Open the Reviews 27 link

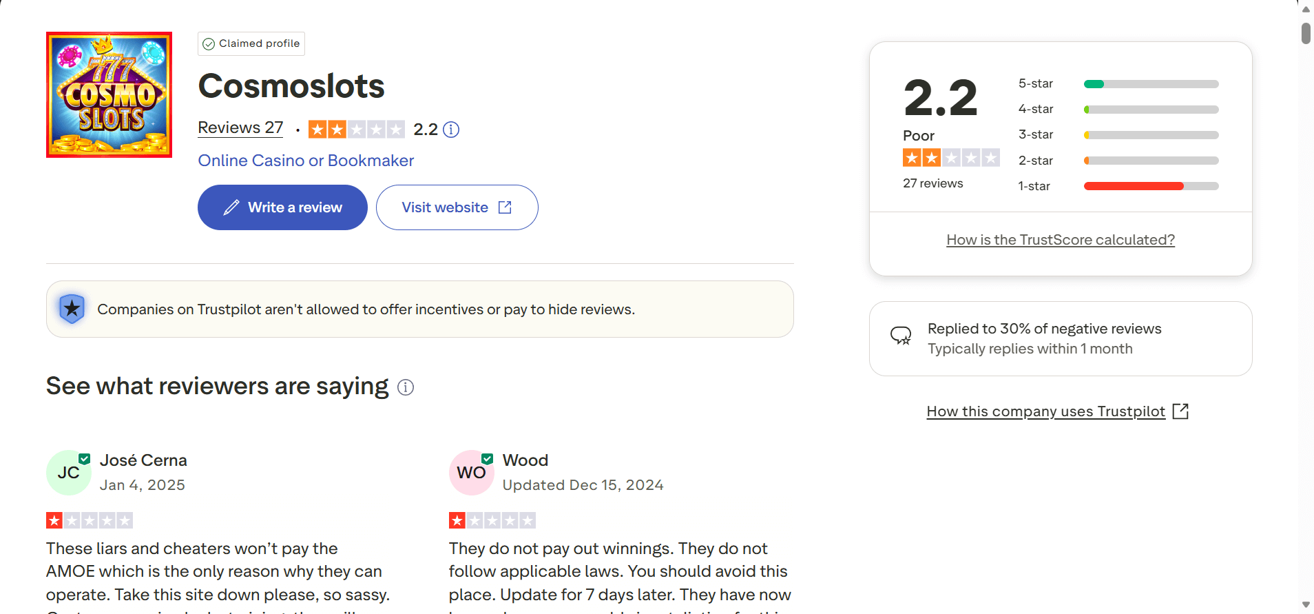pos(240,128)
